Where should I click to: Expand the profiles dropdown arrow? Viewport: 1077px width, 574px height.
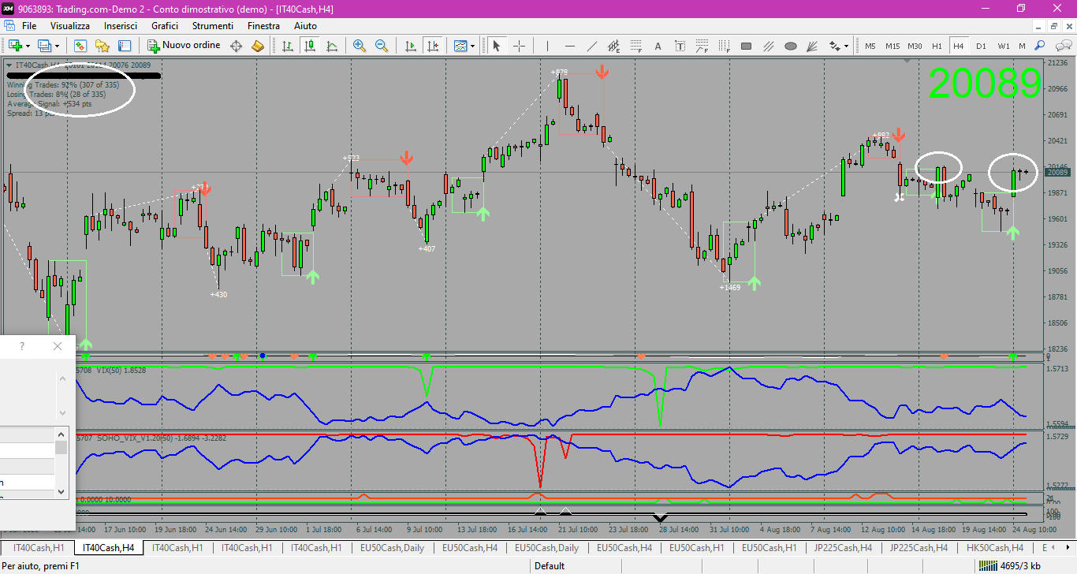tap(57, 46)
